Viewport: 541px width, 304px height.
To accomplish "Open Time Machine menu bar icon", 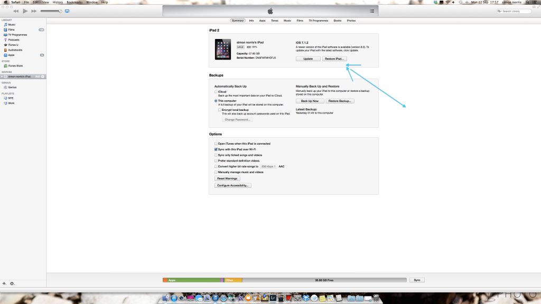I will tap(461, 3).
